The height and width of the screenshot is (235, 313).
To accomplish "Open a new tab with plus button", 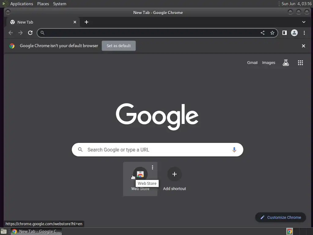I will [87, 22].
